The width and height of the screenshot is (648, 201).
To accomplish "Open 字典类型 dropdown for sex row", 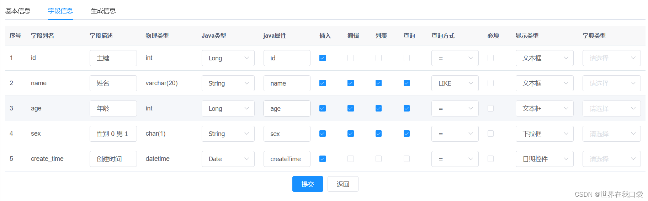I will (x=612, y=134).
